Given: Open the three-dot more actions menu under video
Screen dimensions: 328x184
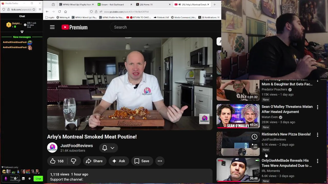Looking at the screenshot, I should [x=160, y=161].
